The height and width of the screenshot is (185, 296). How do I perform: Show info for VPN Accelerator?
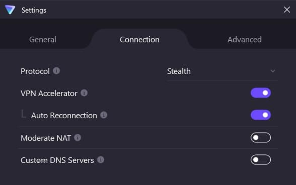(x=84, y=93)
